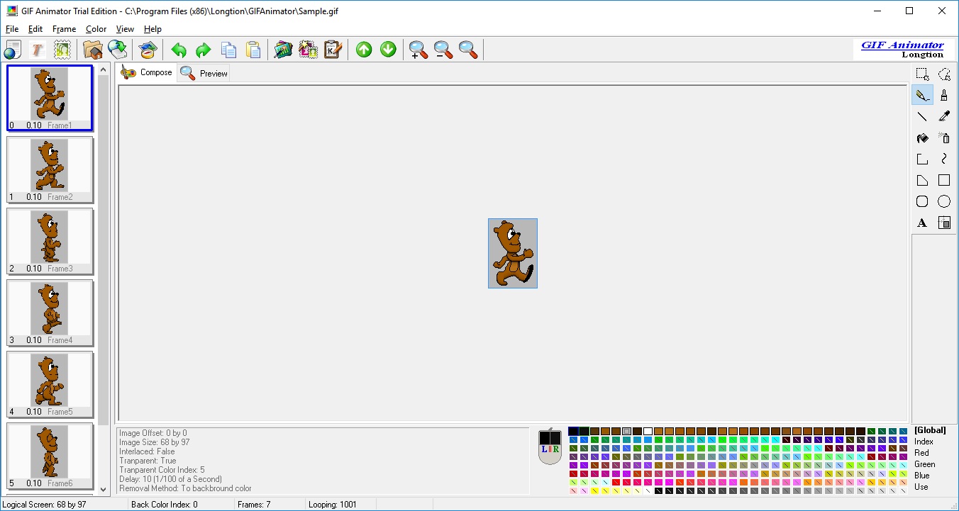The width and height of the screenshot is (959, 511).
Task: Select the Curve tool
Action: pos(944,159)
